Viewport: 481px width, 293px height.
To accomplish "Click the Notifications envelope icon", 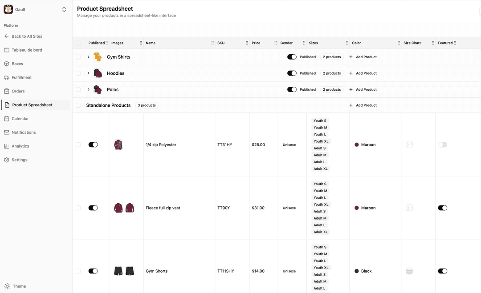I will tap(7, 132).
